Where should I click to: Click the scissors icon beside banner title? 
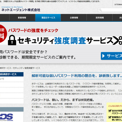tap(118, 40)
